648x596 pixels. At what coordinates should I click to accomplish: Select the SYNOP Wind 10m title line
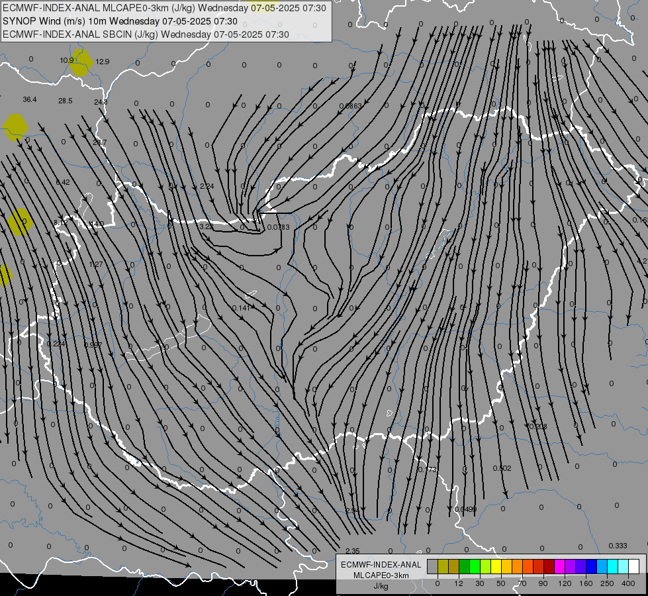120,21
